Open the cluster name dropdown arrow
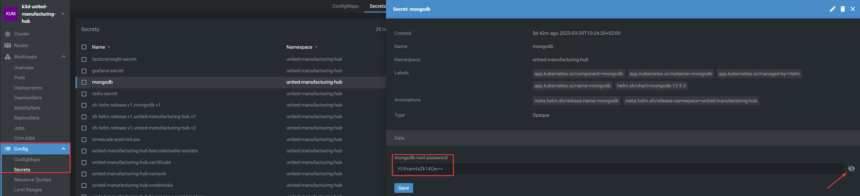This screenshot has width=860, height=196. (63, 14)
